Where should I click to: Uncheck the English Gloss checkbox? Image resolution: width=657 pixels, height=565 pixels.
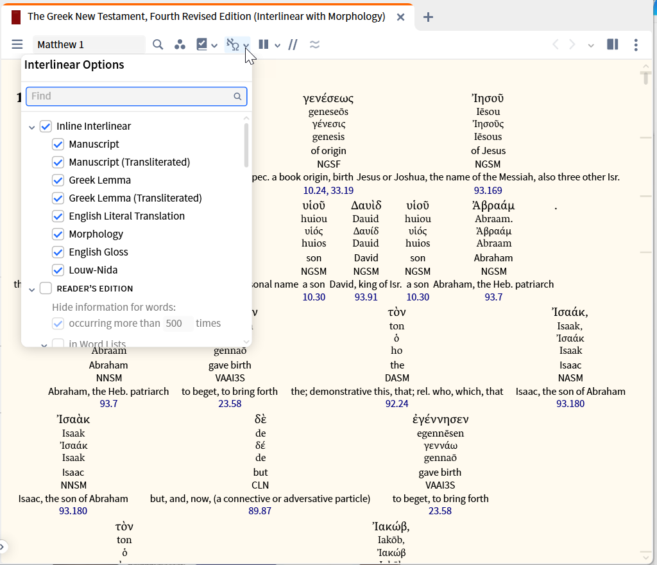coord(58,252)
